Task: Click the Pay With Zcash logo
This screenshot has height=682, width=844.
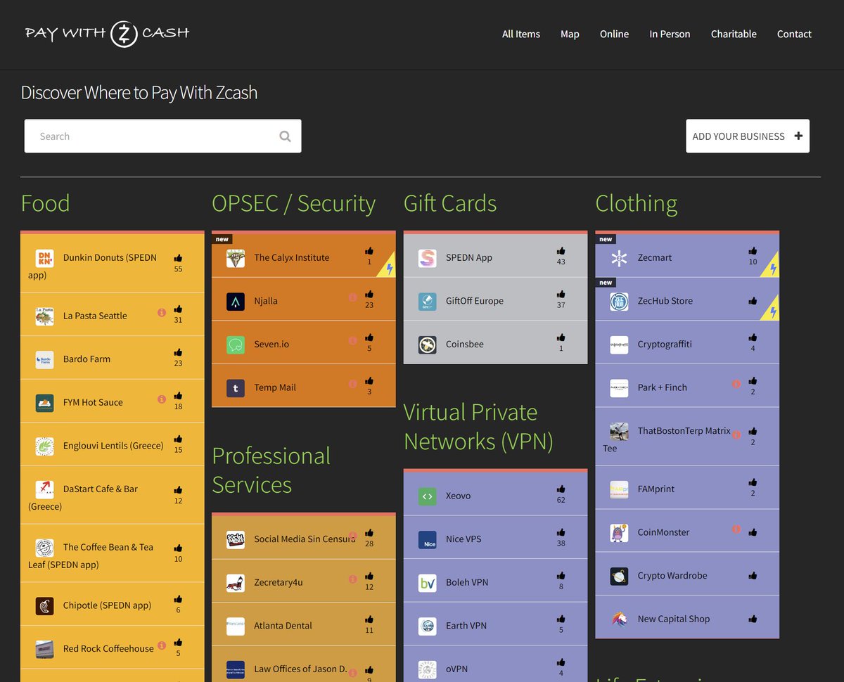Action: pos(107,33)
